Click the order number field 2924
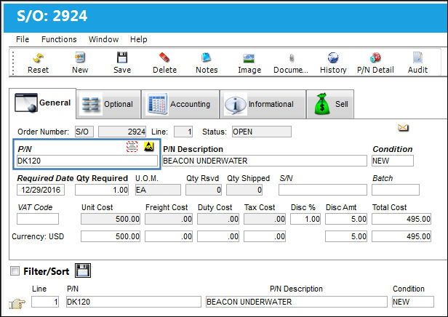Image resolution: width=448 pixels, height=317 pixels. click(122, 132)
